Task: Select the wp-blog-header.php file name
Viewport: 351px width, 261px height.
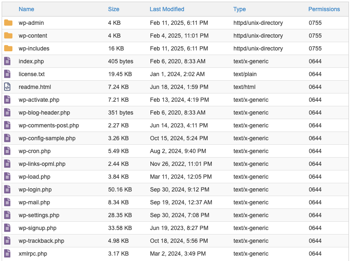Action: point(44,113)
